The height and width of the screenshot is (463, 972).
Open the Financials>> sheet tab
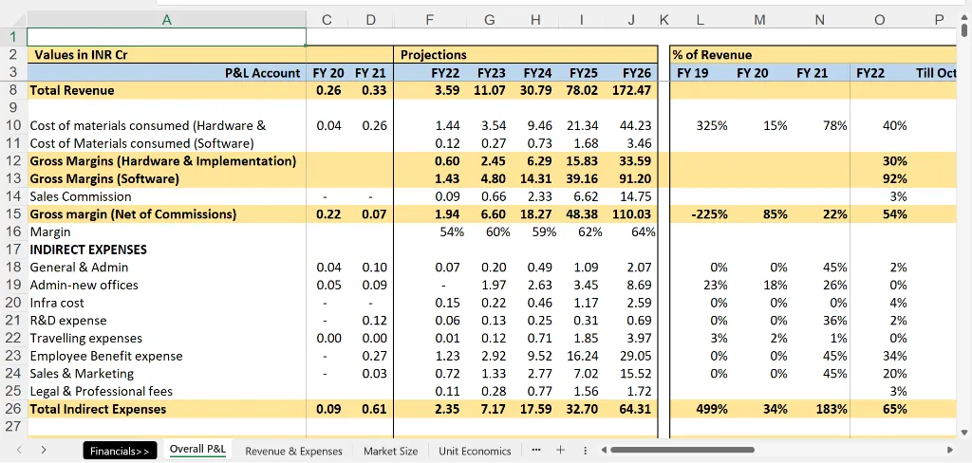coord(120,451)
